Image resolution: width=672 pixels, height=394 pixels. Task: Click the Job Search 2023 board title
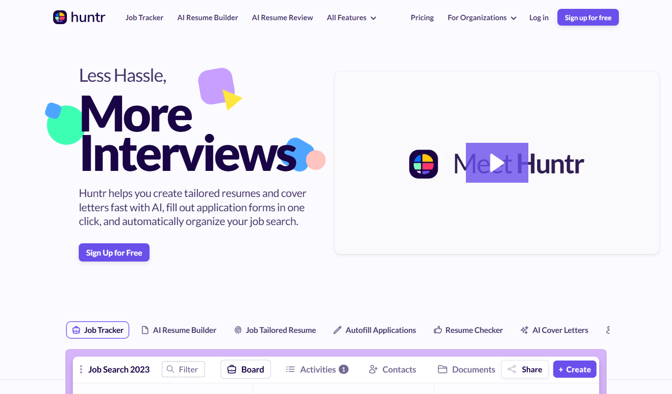pos(119,369)
